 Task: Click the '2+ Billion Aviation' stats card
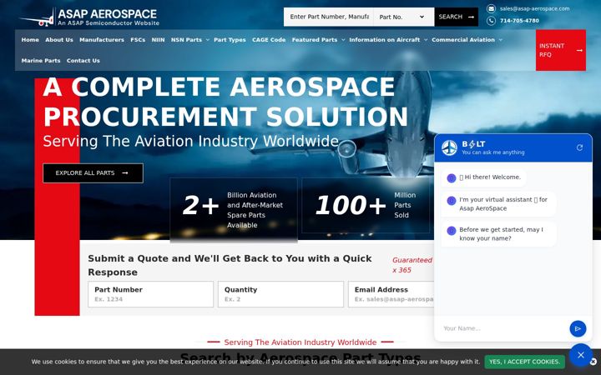point(234,210)
